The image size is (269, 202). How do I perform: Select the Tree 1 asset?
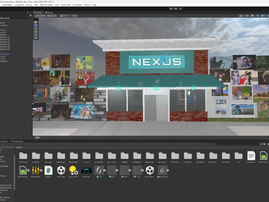click(124, 172)
